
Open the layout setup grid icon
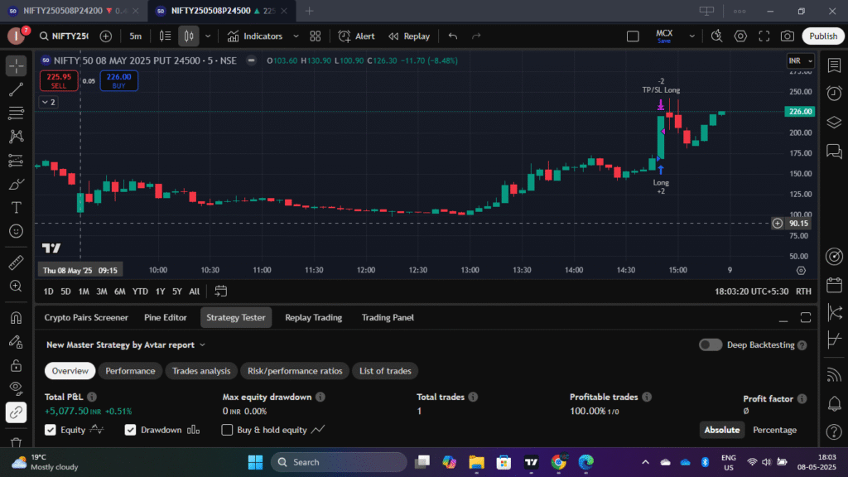pos(316,36)
